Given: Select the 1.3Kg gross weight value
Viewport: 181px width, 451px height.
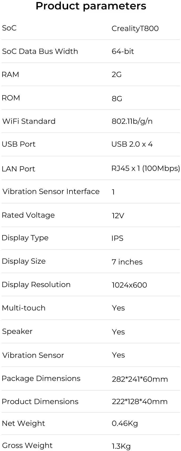Looking at the screenshot, I should point(121,446).
